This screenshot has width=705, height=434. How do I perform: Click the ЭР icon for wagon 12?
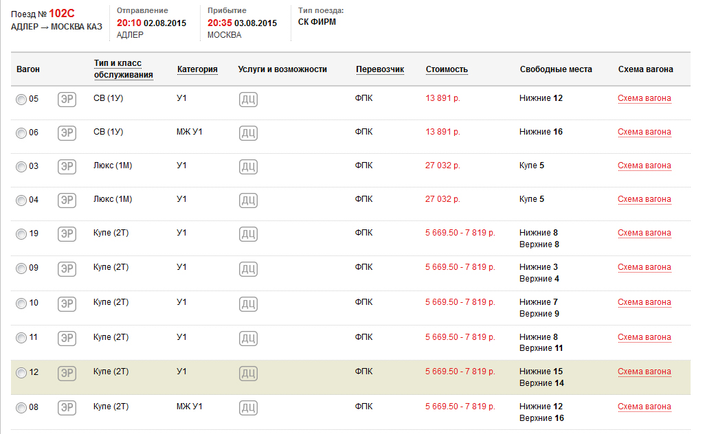tap(67, 373)
